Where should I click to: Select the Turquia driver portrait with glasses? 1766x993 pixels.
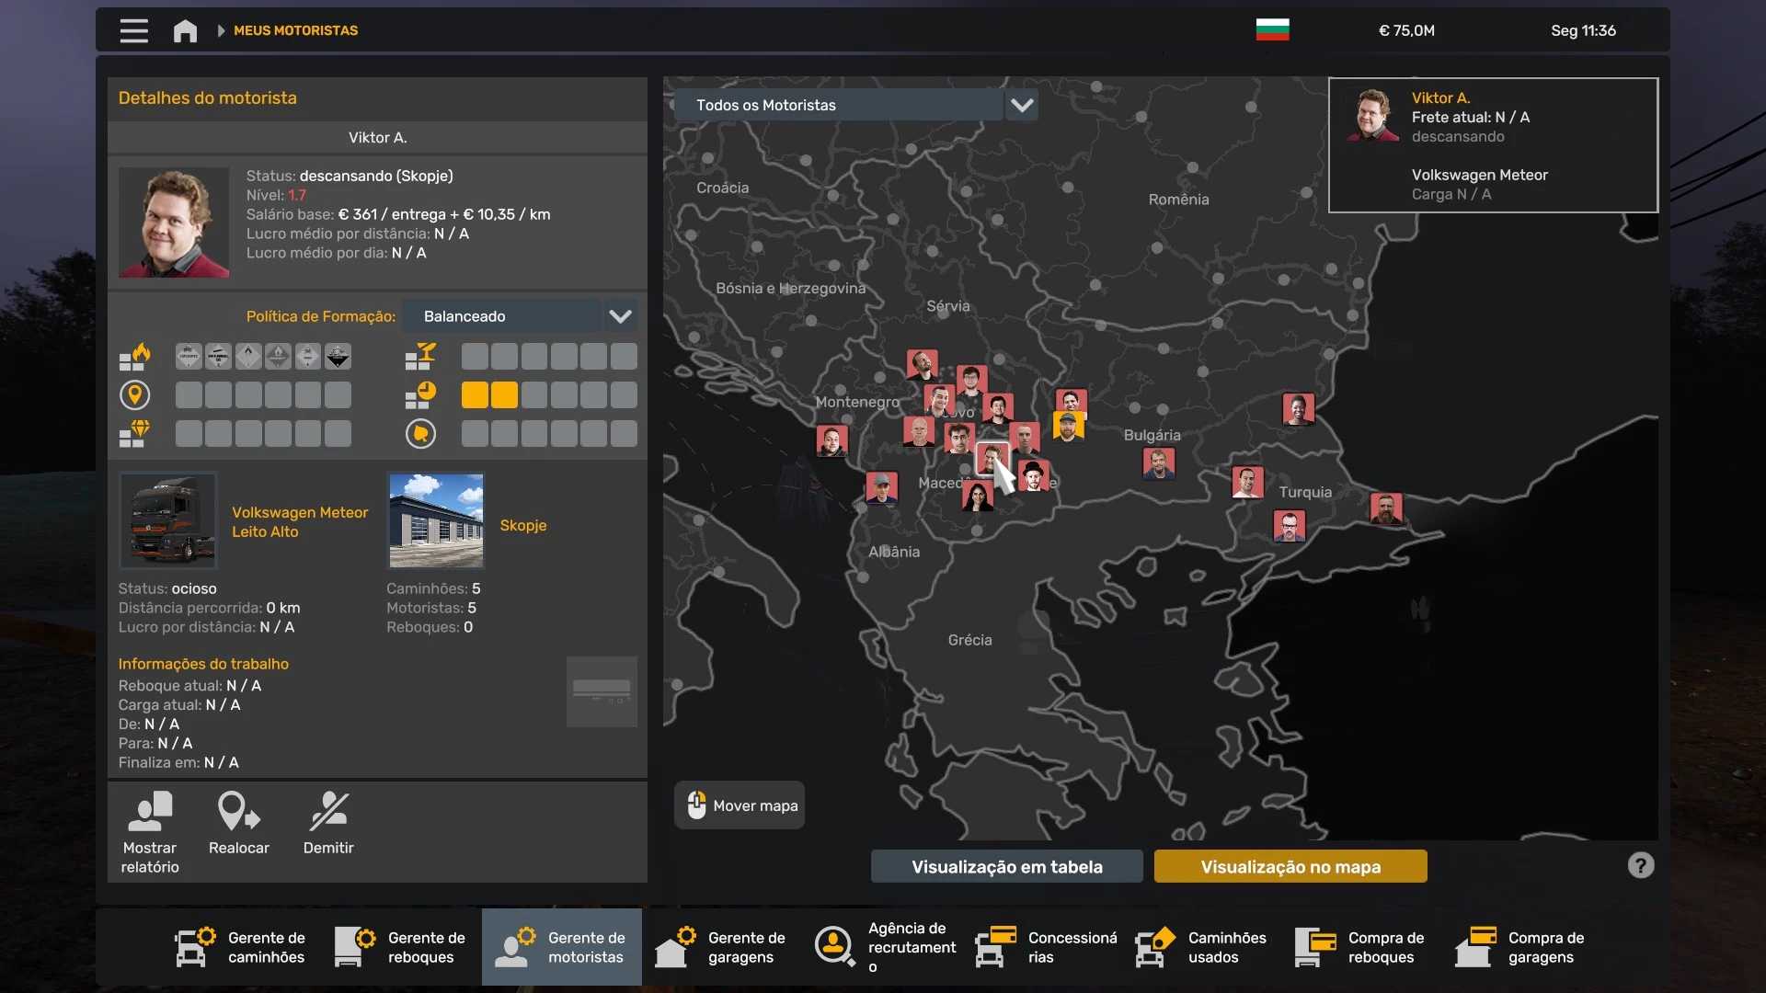pos(1289,527)
